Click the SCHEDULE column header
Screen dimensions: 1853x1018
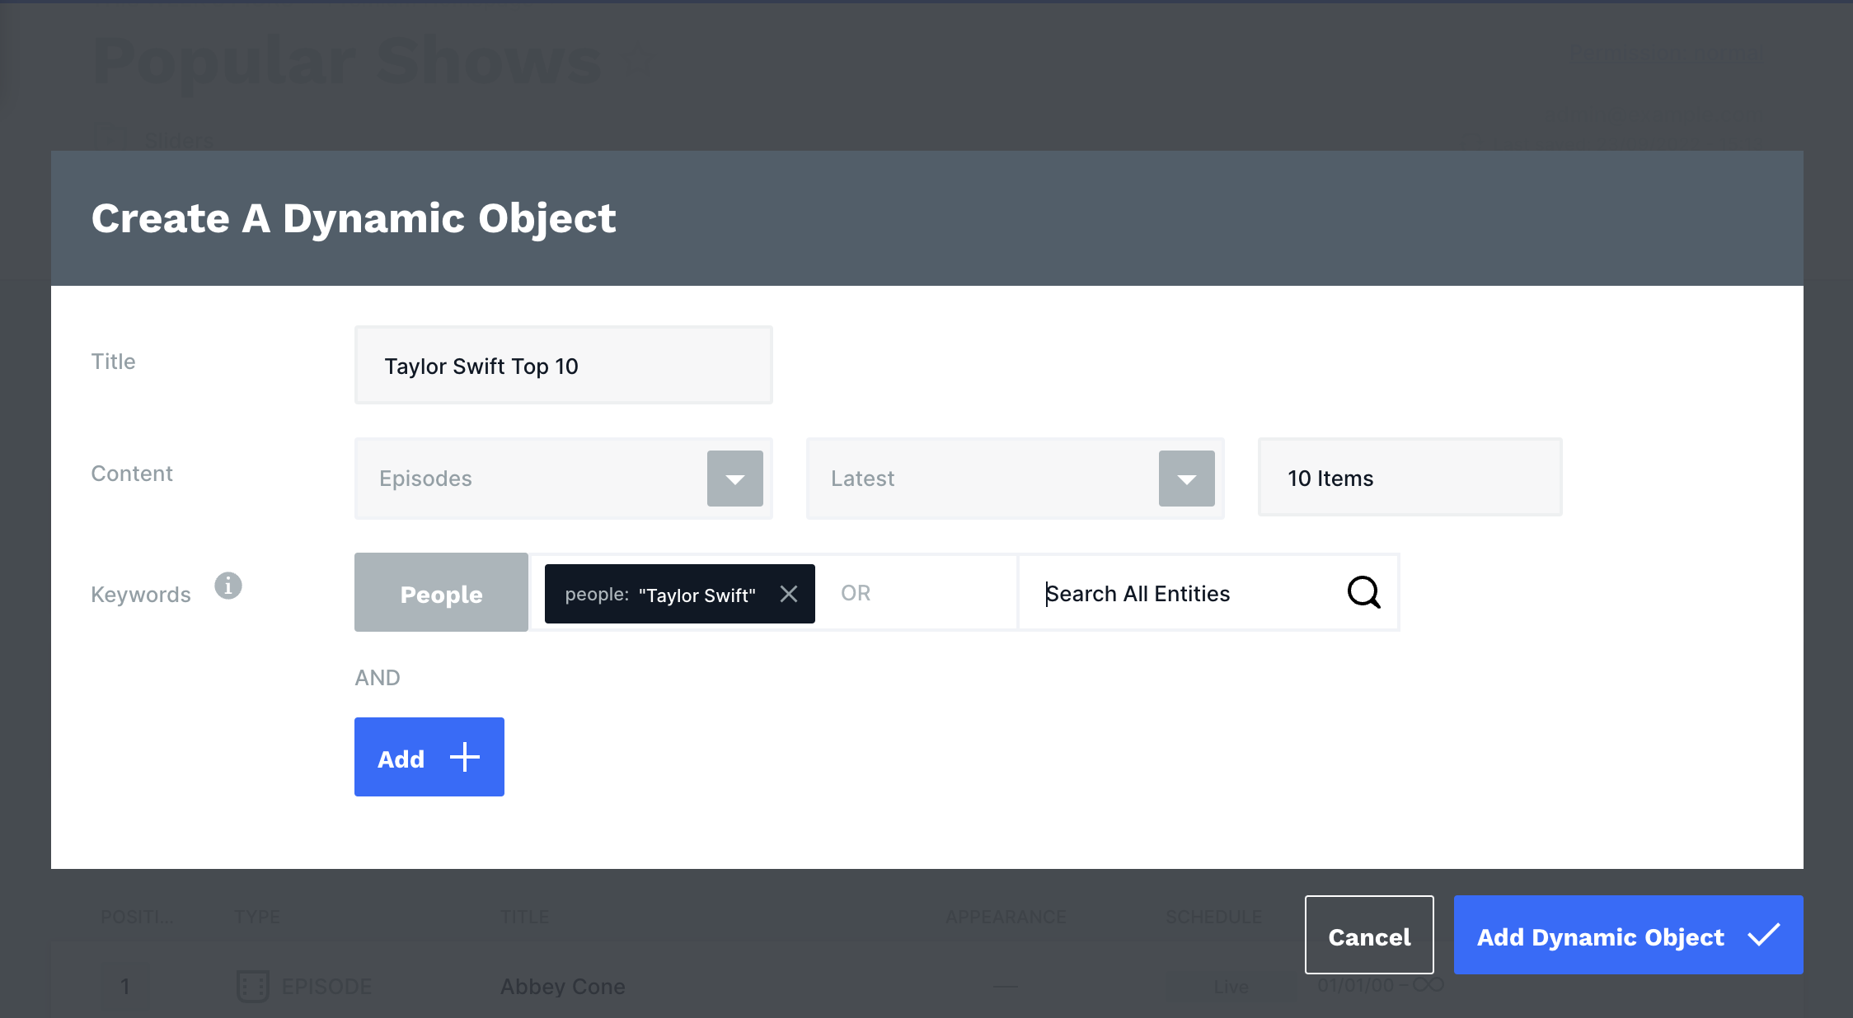[x=1213, y=917]
